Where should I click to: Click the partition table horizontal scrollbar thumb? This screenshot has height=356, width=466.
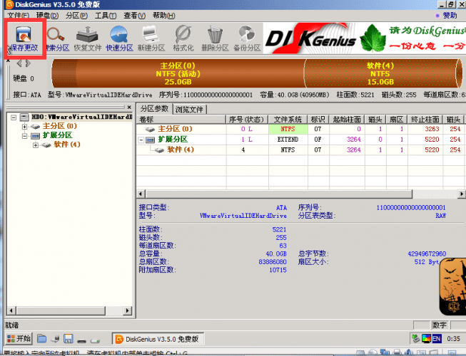(x=279, y=194)
